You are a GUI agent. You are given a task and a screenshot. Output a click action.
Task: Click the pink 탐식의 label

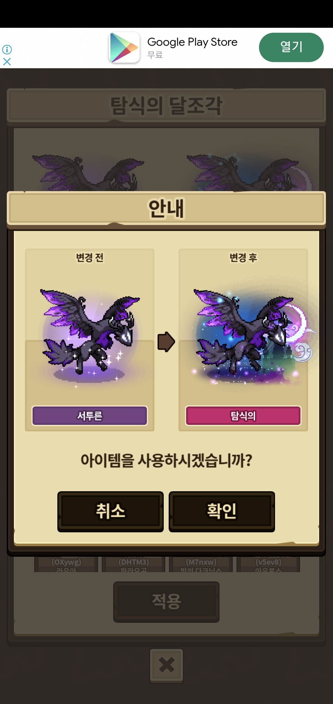coord(243,416)
